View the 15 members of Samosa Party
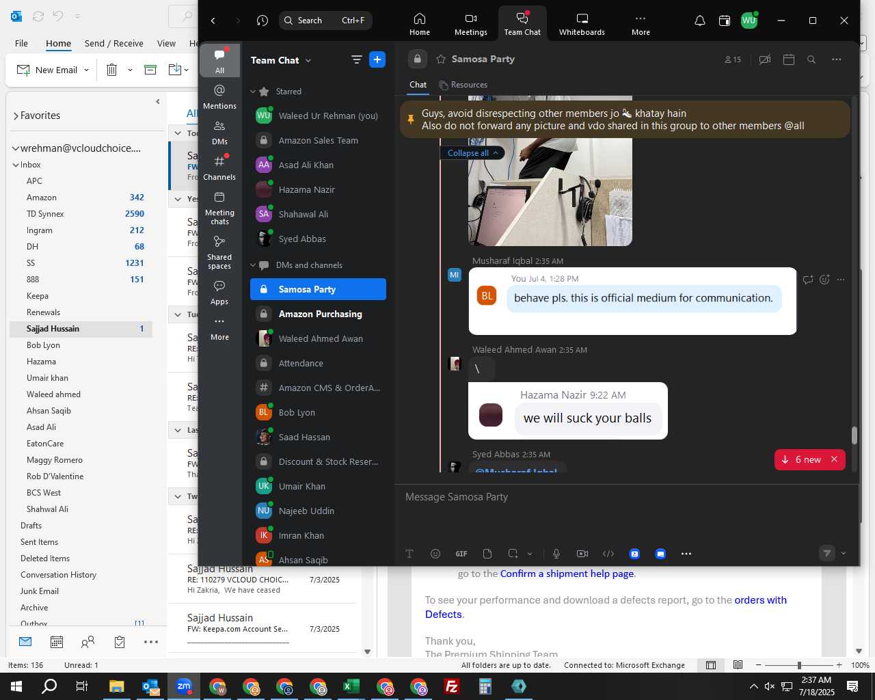The width and height of the screenshot is (875, 700). [733, 59]
